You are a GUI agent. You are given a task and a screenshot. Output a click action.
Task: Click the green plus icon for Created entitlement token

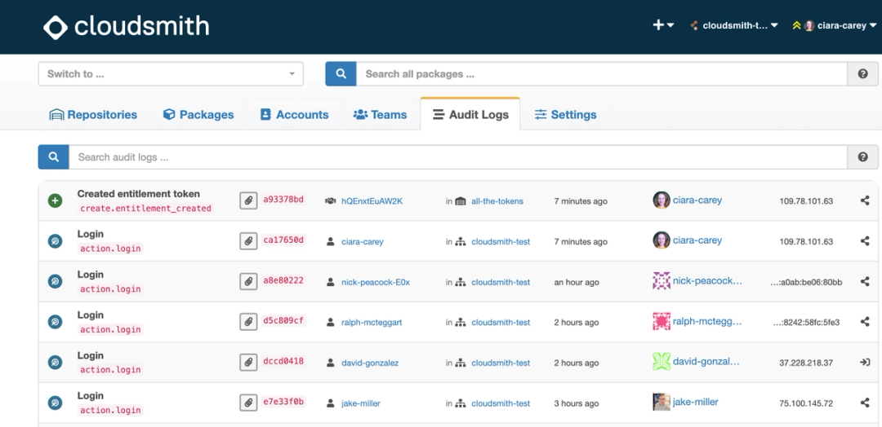(x=56, y=201)
